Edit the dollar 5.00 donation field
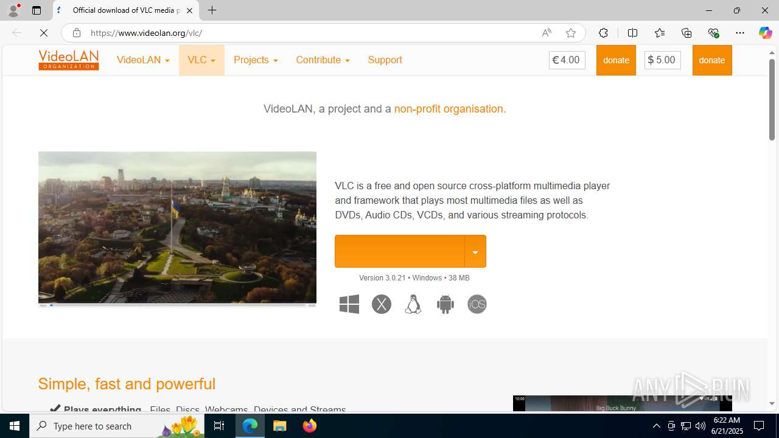Viewport: 779px width, 438px height. pyautogui.click(x=663, y=60)
